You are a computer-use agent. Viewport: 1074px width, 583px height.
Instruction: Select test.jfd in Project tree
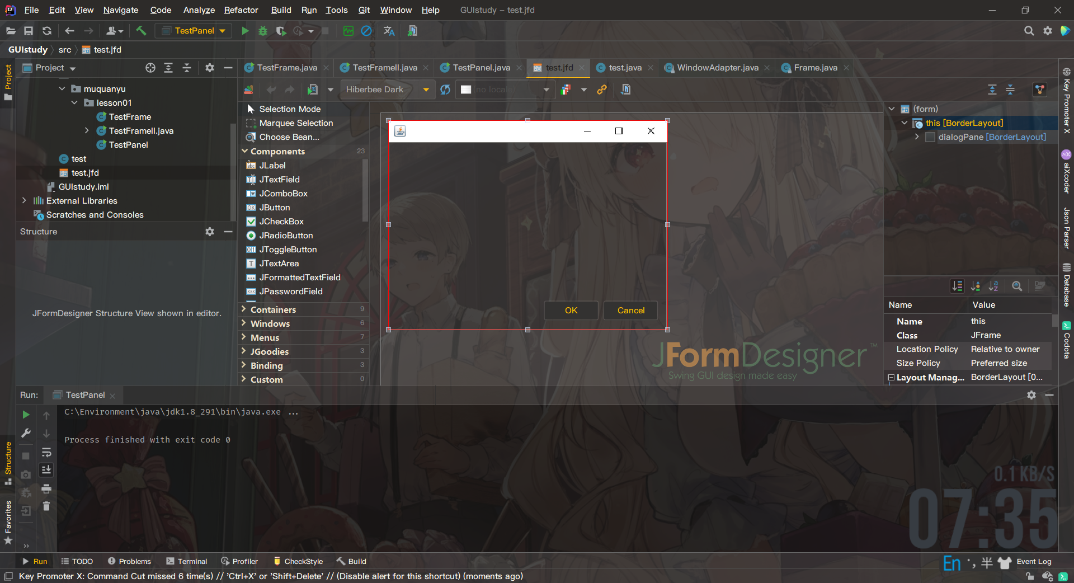pyautogui.click(x=85, y=173)
